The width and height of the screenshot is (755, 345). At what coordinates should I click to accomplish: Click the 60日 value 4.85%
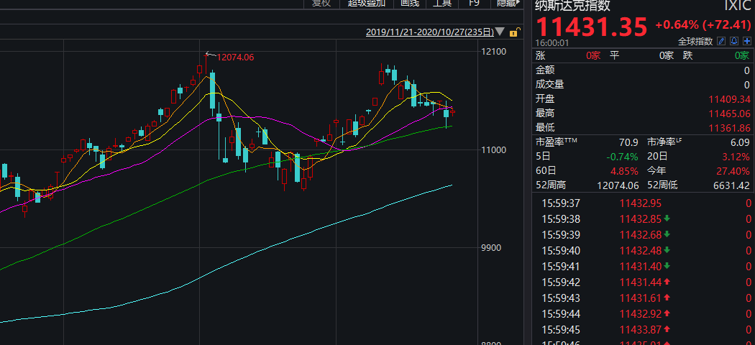[x=624, y=171]
